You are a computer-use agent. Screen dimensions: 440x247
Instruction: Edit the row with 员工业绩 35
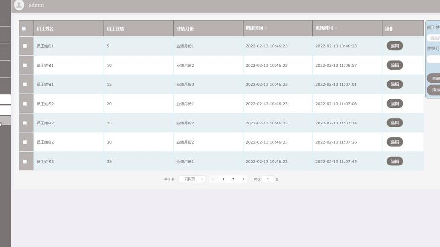pos(394,162)
